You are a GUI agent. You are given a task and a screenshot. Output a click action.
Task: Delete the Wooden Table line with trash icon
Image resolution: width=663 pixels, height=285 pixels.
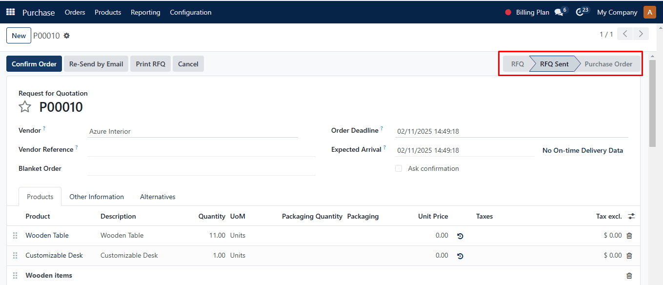[629, 236]
